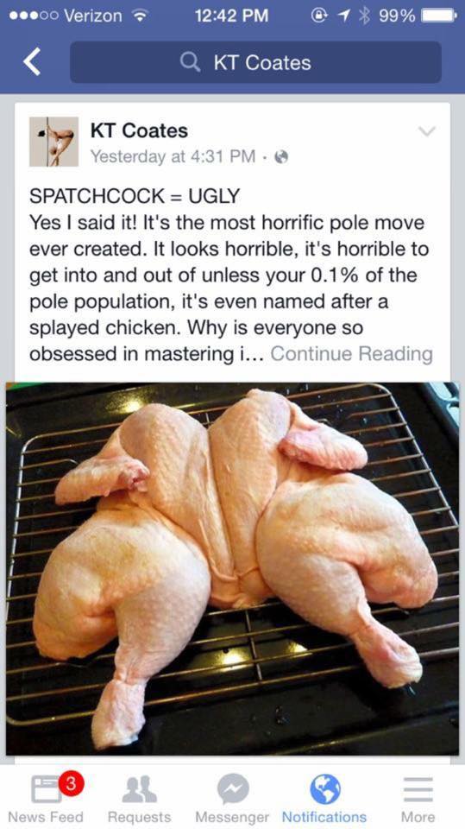
Task: Select the Messenger tab label
Action: 233,817
